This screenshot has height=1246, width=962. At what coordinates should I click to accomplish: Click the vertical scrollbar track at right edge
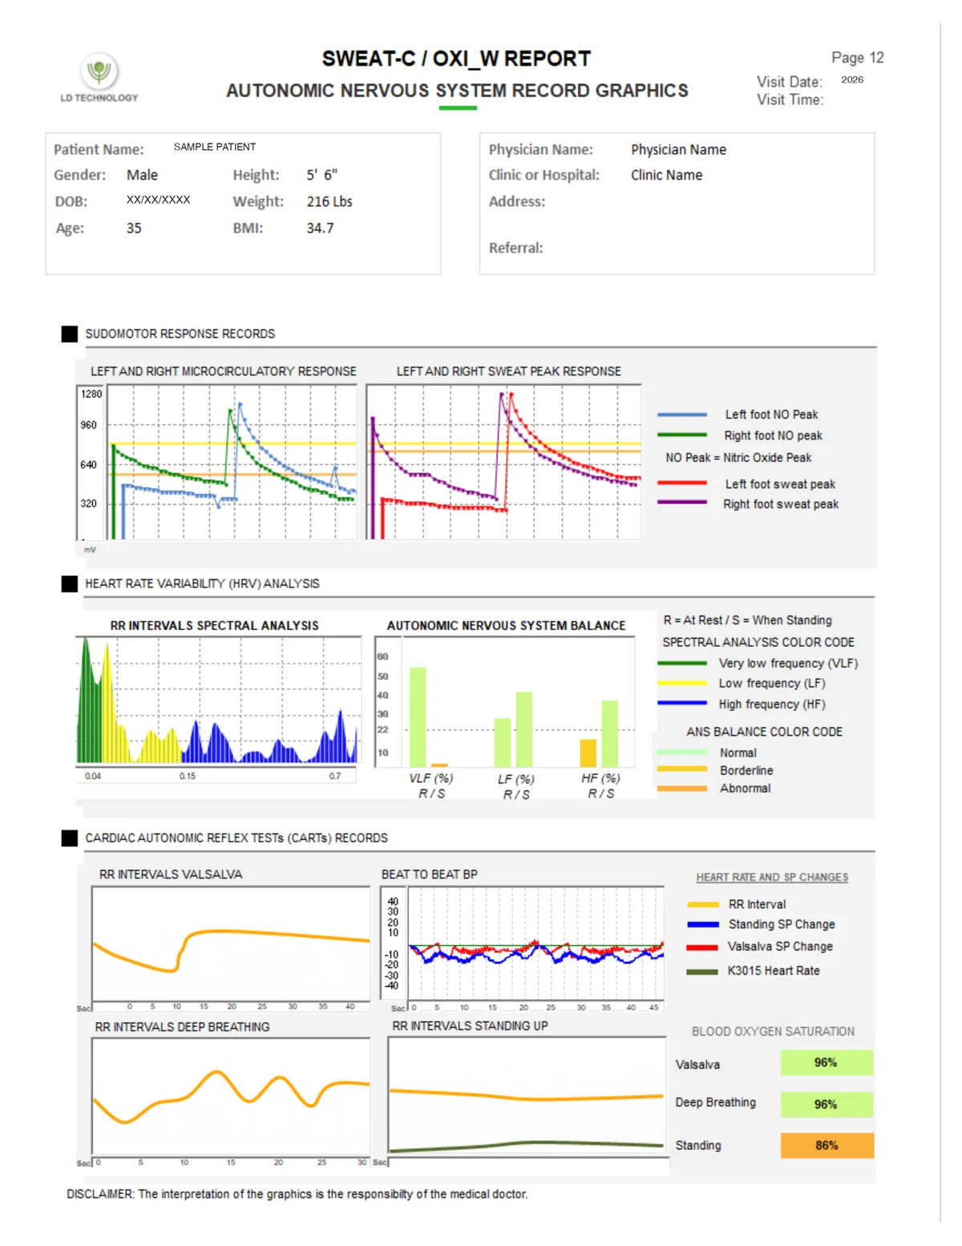click(941, 623)
